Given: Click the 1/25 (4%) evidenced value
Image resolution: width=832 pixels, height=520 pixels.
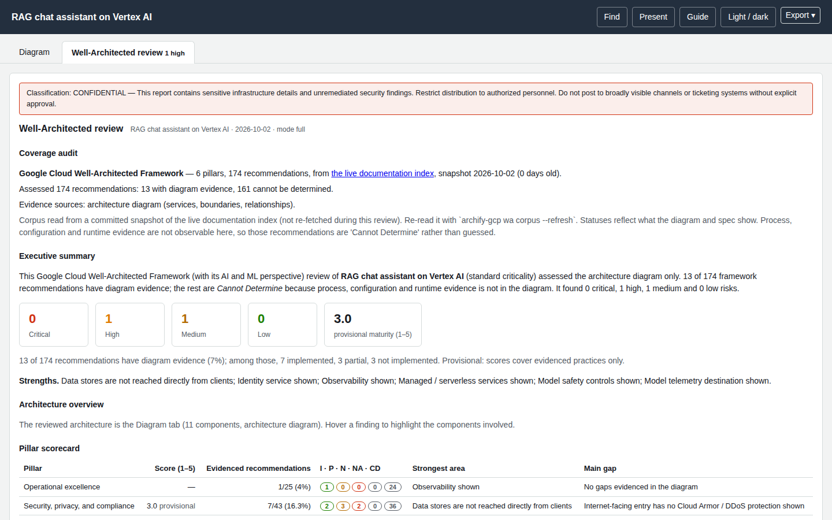Looking at the screenshot, I should [295, 487].
